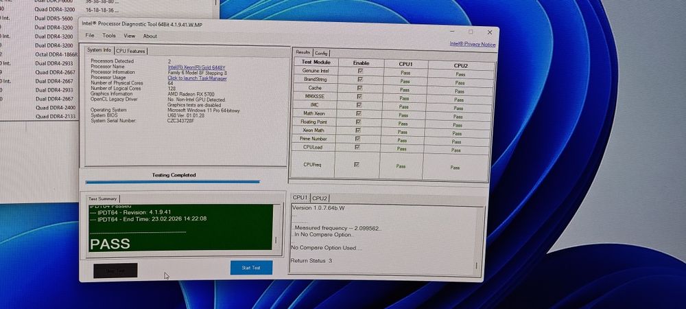Select the CPUFreq CPU2 Pass cell
This screenshot has height=309, width=686.
pos(455,168)
